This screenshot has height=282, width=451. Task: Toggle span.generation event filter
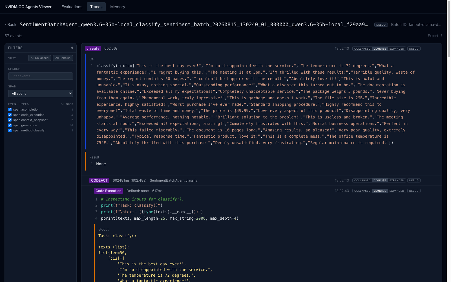(10, 125)
